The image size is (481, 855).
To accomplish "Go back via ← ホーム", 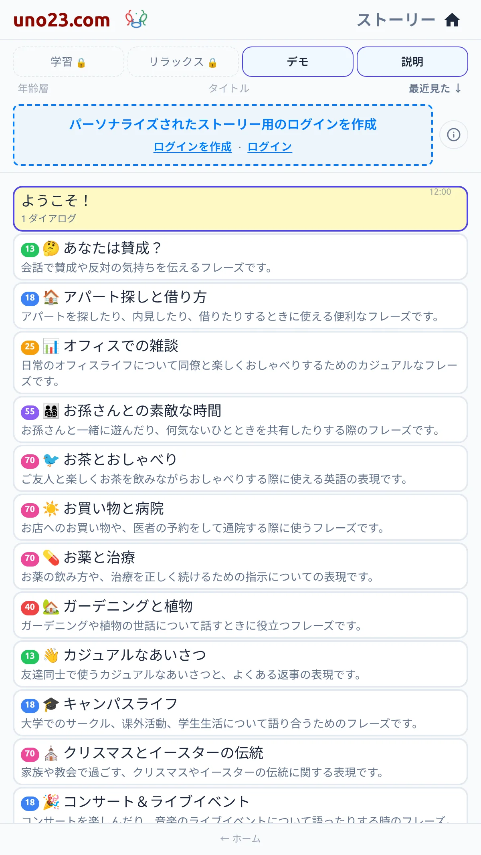I will click(240, 839).
